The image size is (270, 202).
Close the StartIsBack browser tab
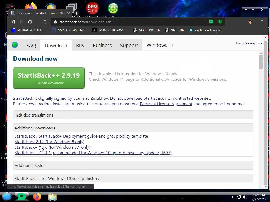[x=69, y=13]
